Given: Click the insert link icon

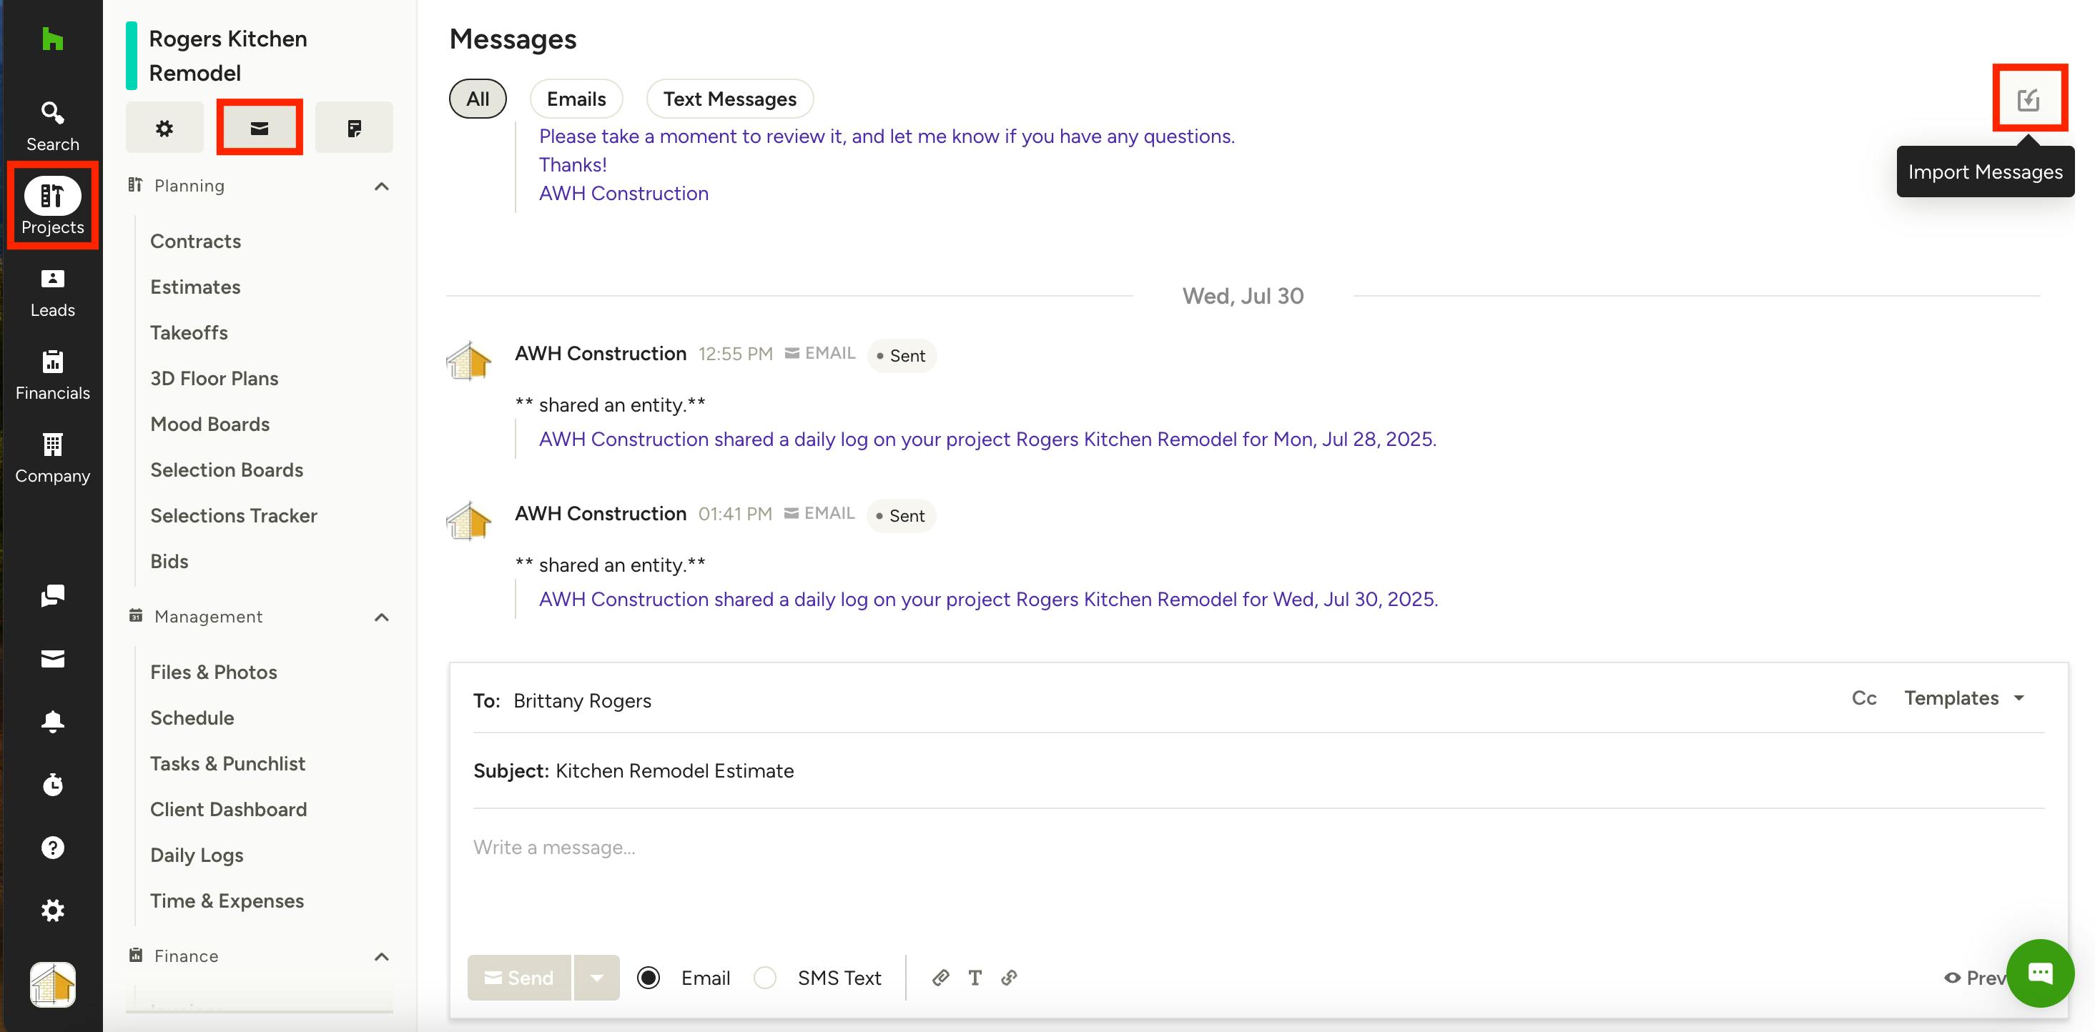Looking at the screenshot, I should pos(1008,978).
